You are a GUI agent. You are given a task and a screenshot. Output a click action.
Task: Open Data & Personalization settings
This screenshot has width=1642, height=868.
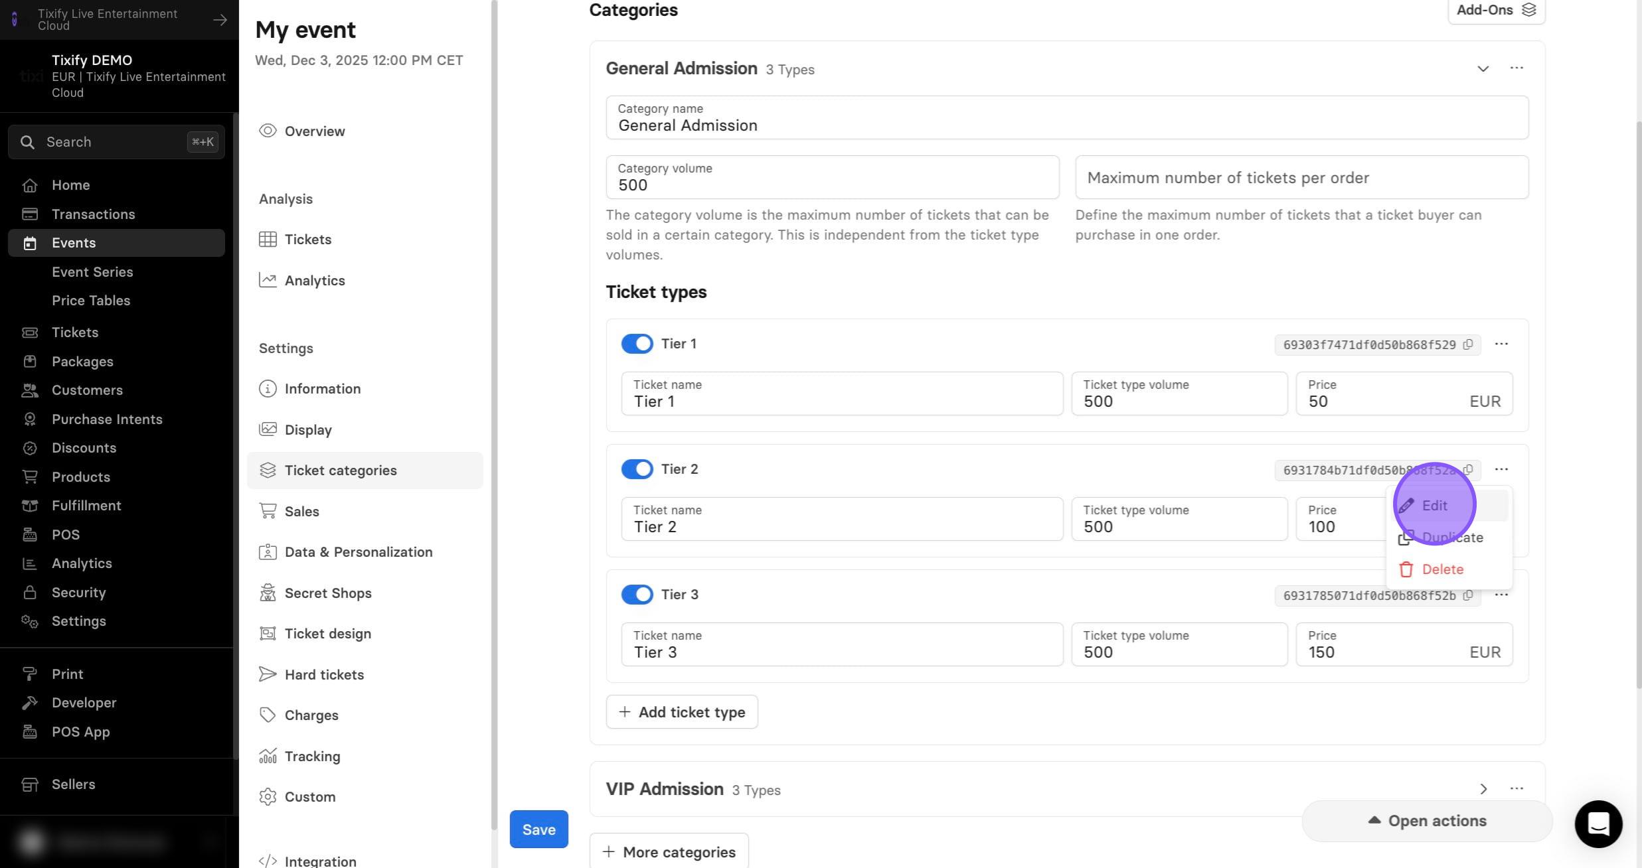(x=365, y=551)
